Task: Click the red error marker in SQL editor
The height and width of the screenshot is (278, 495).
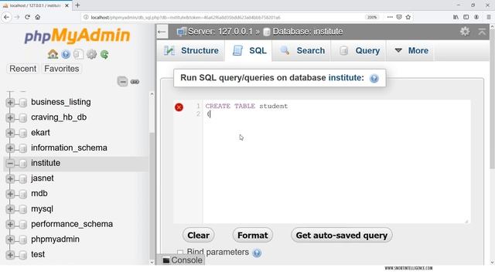Action: 179,107
